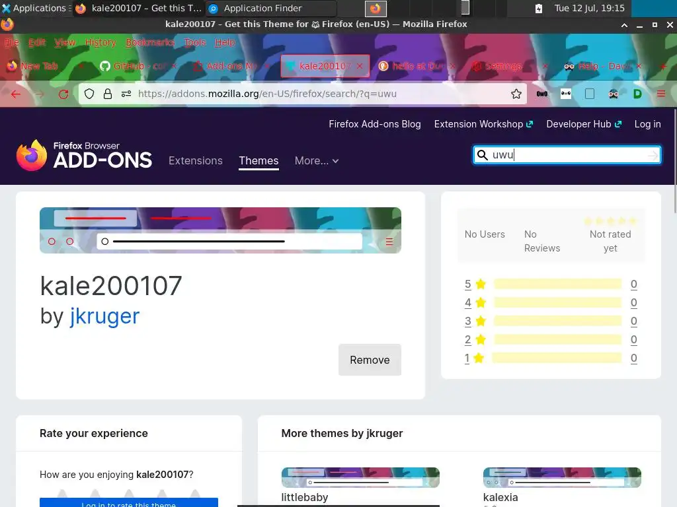
Task: Open the green D extension icon
Action: pyautogui.click(x=637, y=94)
